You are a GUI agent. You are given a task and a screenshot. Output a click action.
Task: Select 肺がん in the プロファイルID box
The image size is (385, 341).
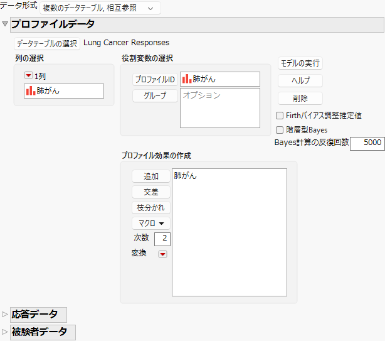(220, 79)
